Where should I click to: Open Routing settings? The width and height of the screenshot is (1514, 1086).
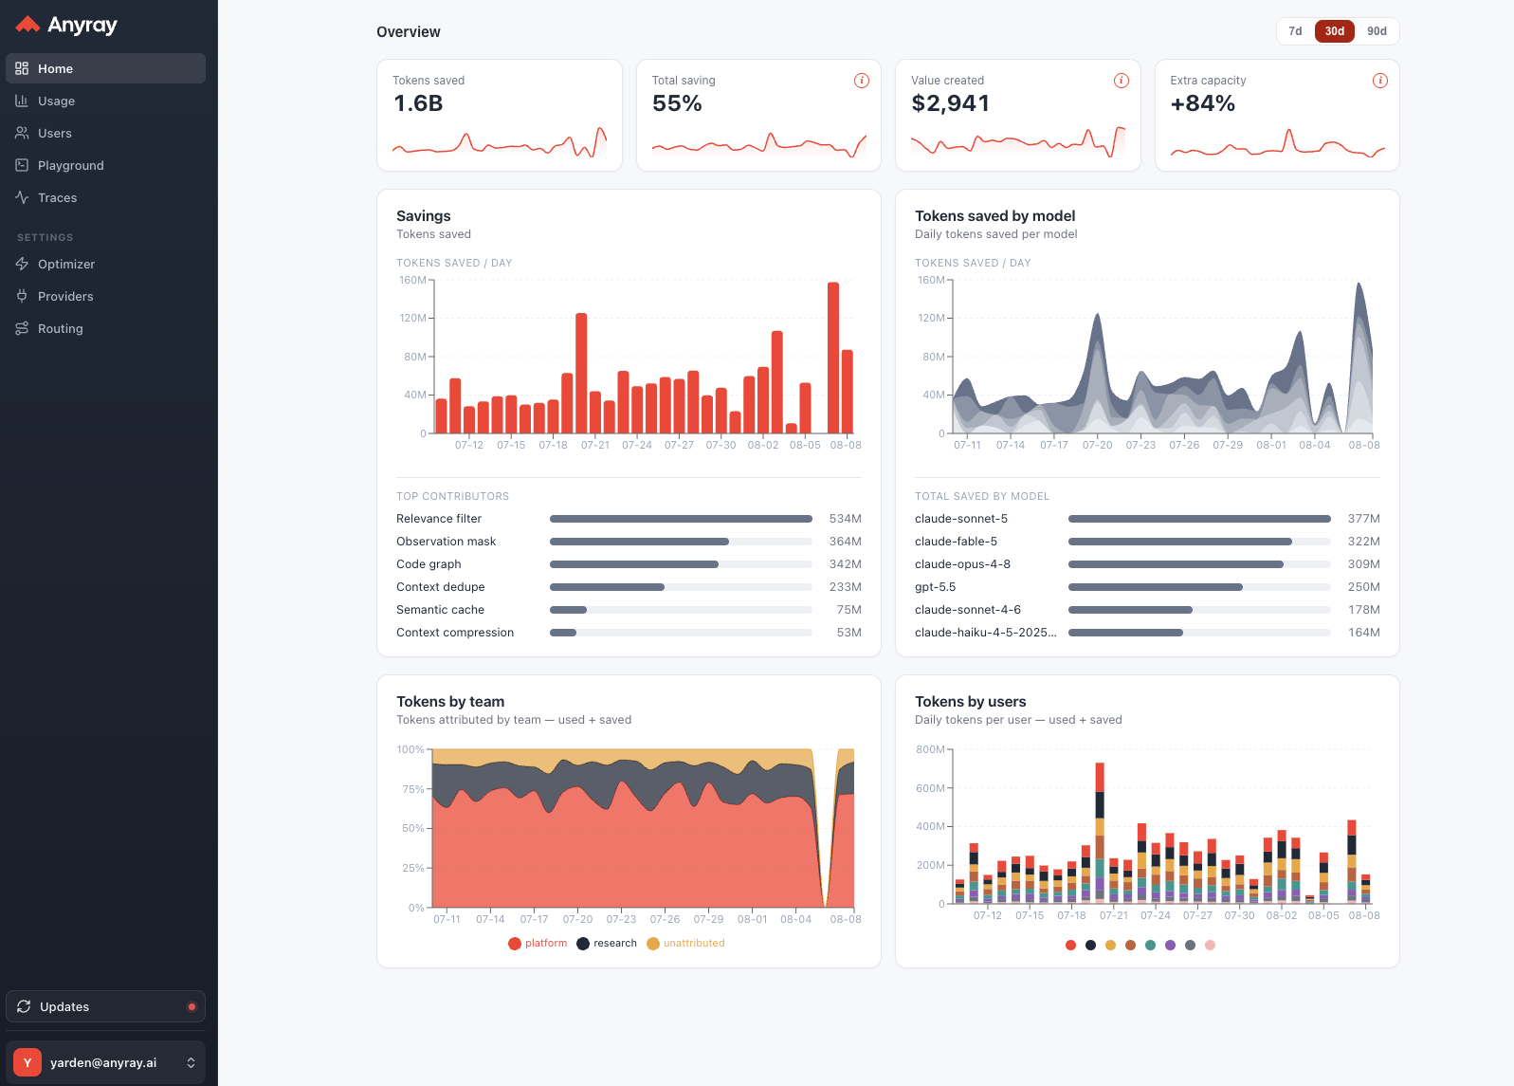click(105, 328)
